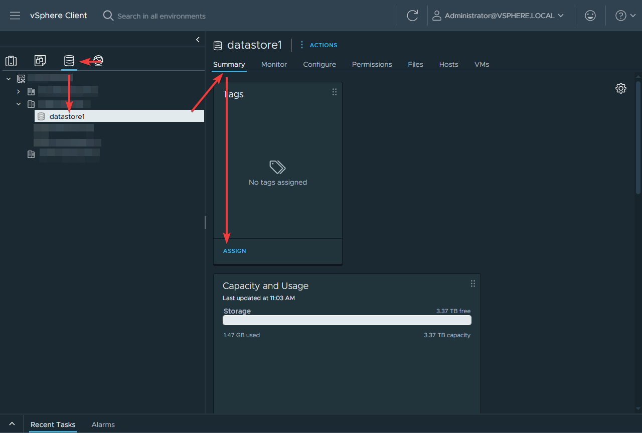Viewport: 642px width, 433px height.
Task: Switch to VMs and Templates inventory view
Action: (40, 61)
